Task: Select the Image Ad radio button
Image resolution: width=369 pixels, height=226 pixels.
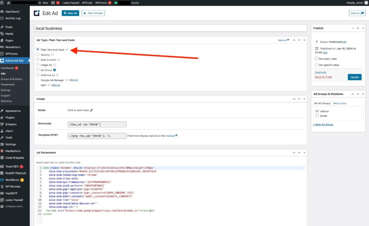Action: (x=38, y=65)
